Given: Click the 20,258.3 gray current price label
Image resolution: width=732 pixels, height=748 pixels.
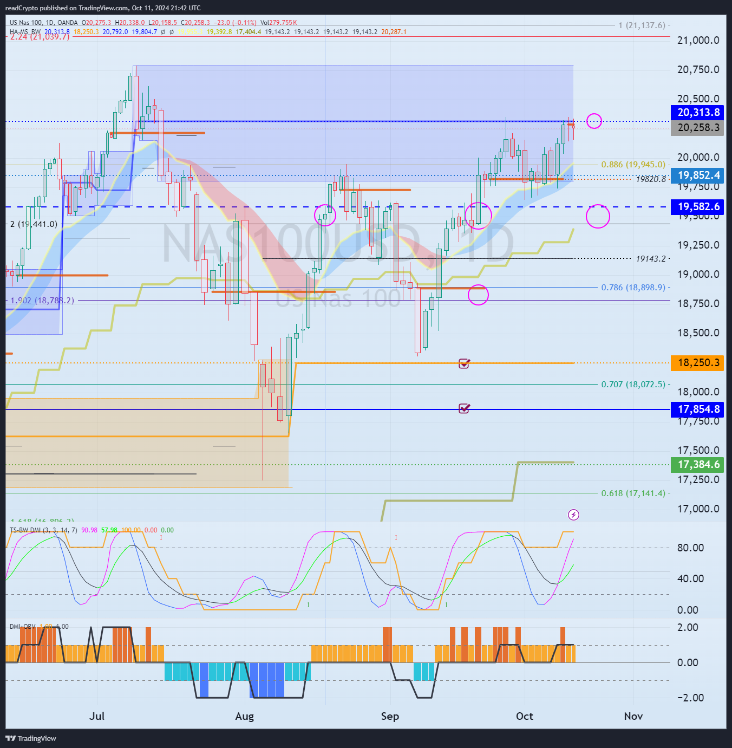Looking at the screenshot, I should (x=697, y=128).
